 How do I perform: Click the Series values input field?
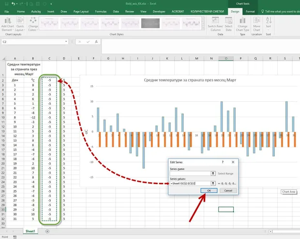[x=190, y=183]
